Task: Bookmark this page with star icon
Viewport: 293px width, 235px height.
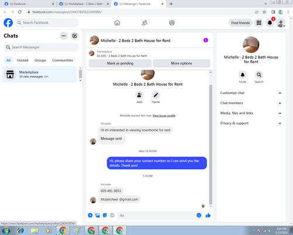Action: 264,12
